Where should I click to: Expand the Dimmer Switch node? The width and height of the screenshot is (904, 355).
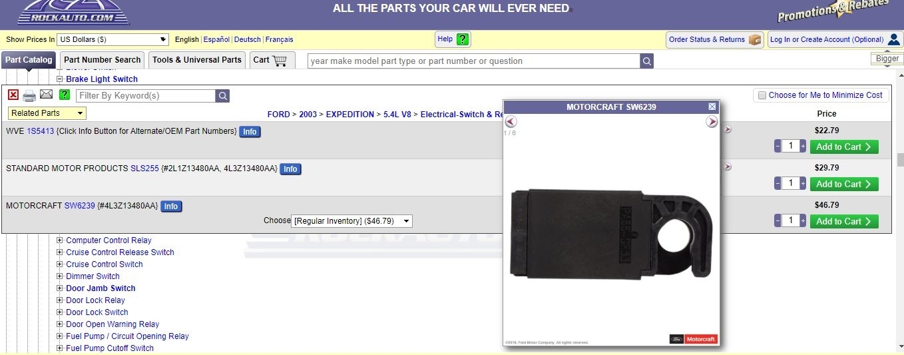point(59,276)
